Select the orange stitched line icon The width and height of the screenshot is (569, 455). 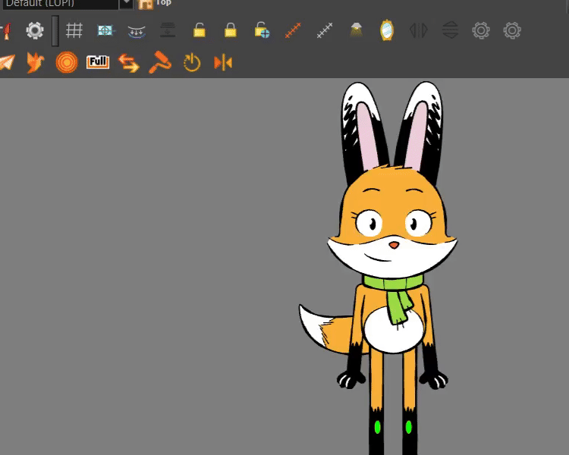294,31
